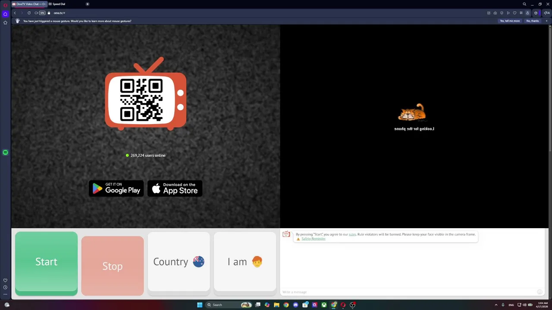Open sidebar three-dots more options
Screen dimensions: 552x310
(5, 294)
